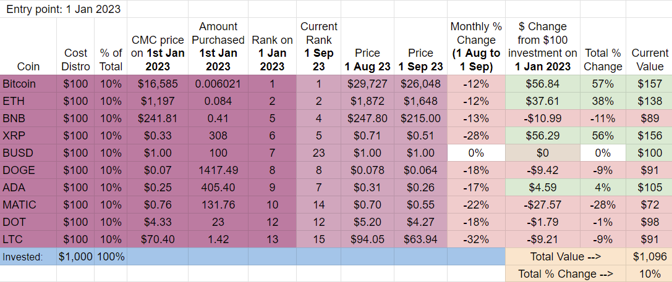This screenshot has width=672, height=282.
Task: Click the $0 BUSD dollar change cell
Action: click(543, 153)
